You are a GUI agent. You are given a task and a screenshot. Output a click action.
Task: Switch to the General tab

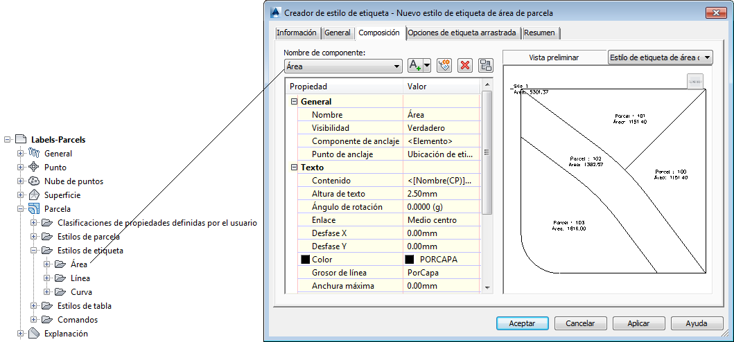tap(337, 33)
